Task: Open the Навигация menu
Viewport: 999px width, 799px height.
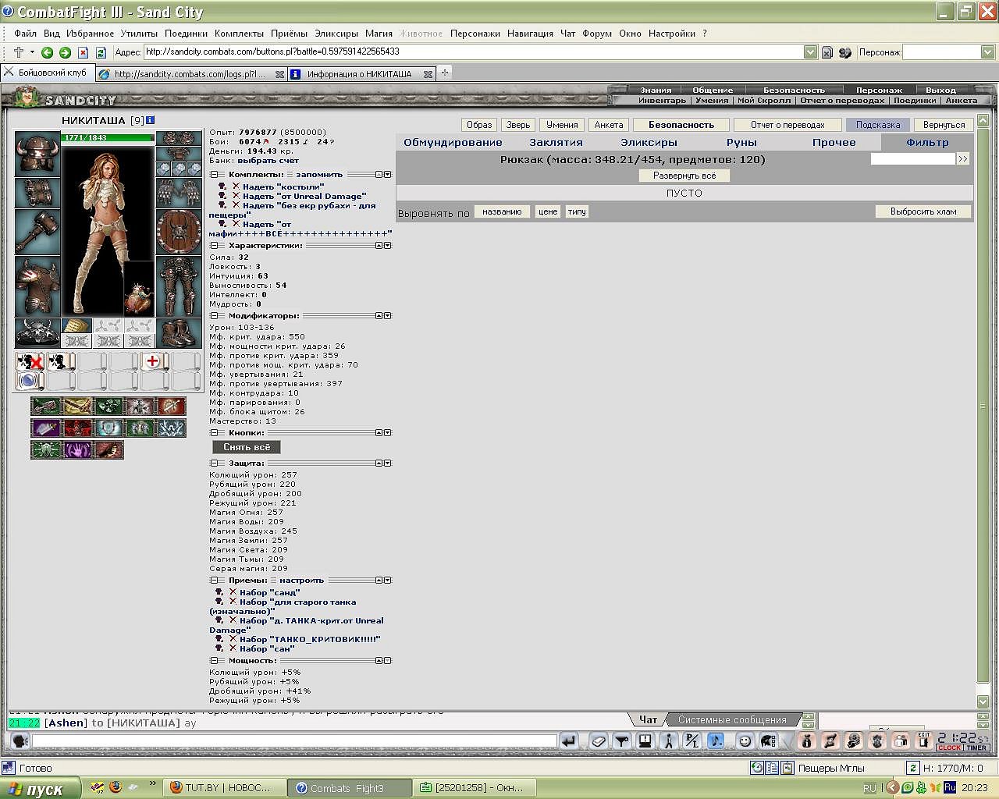Action: pos(530,34)
